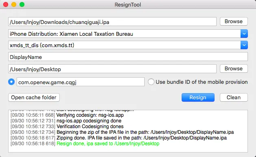Click the green Resign done log message

click(x=108, y=144)
